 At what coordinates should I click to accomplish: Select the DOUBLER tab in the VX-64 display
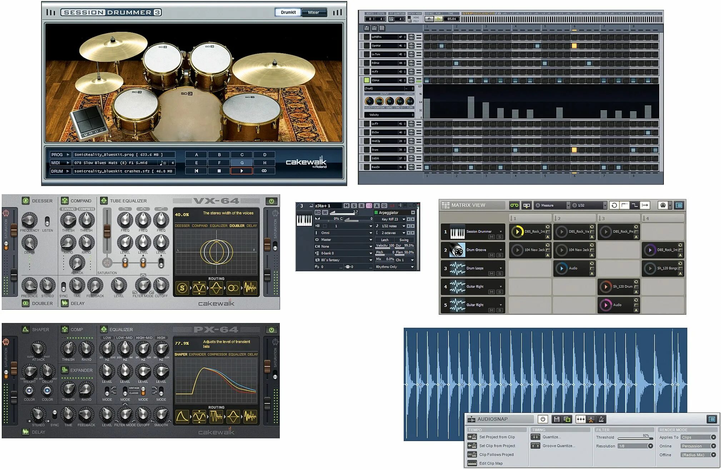[237, 225]
